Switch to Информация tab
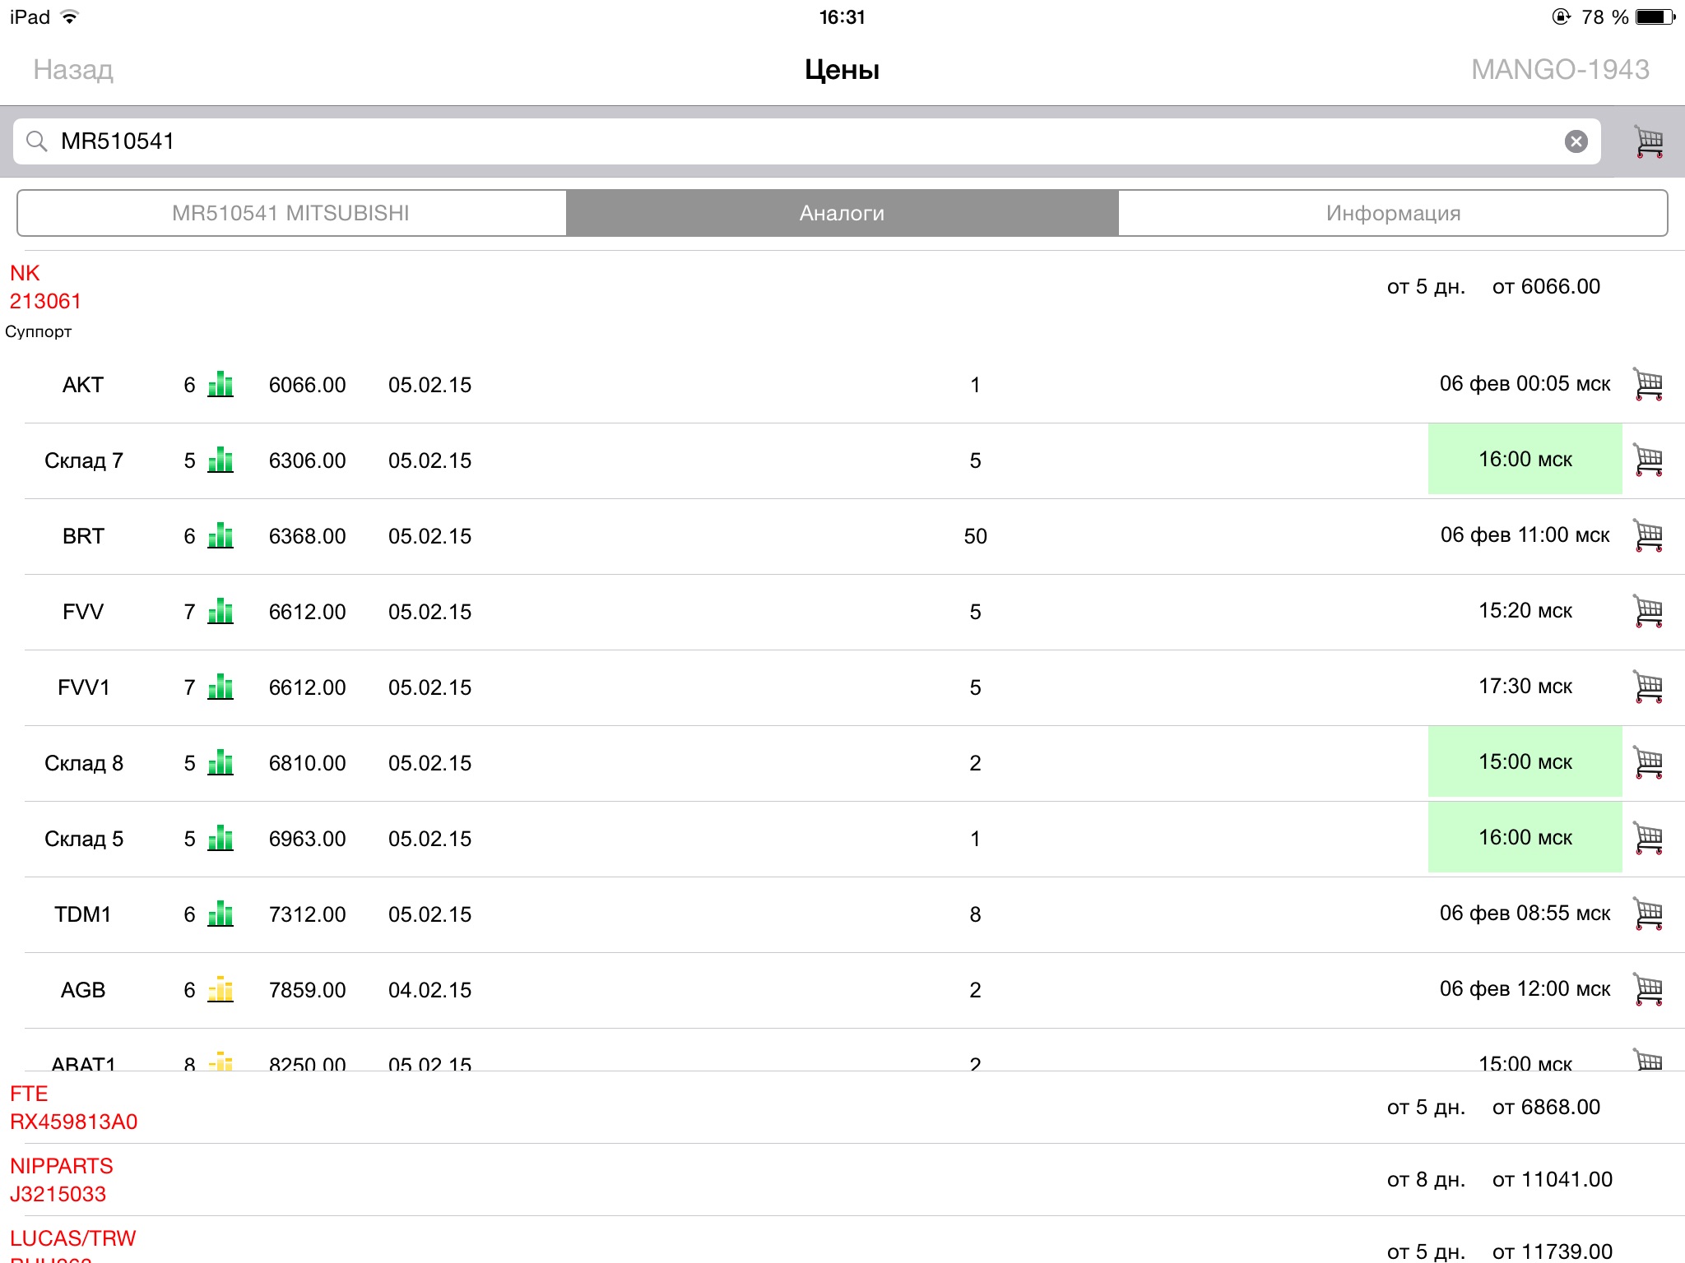The height and width of the screenshot is (1263, 1685). pos(1392,214)
